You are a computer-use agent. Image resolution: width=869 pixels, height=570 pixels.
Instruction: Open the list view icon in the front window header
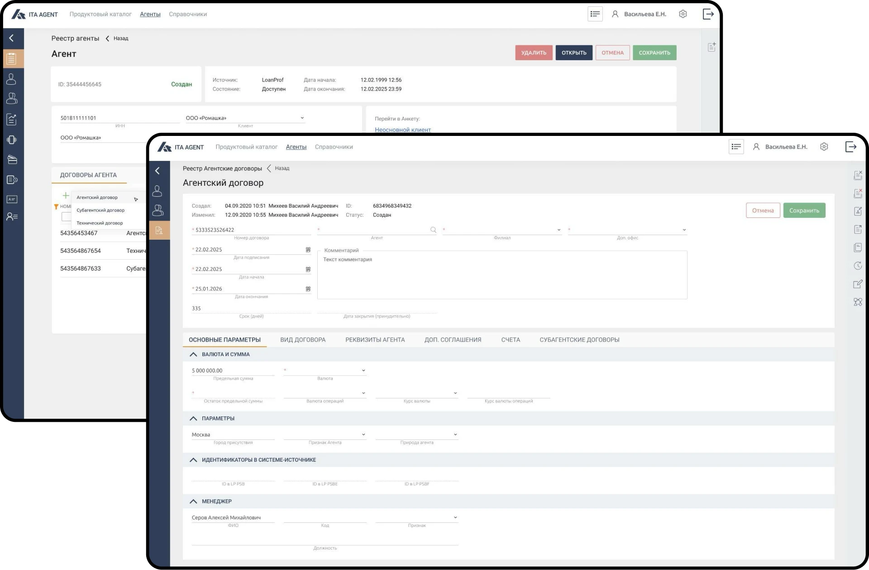tap(736, 147)
